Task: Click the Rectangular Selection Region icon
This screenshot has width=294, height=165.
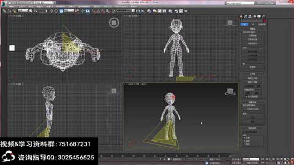Action: point(40,11)
